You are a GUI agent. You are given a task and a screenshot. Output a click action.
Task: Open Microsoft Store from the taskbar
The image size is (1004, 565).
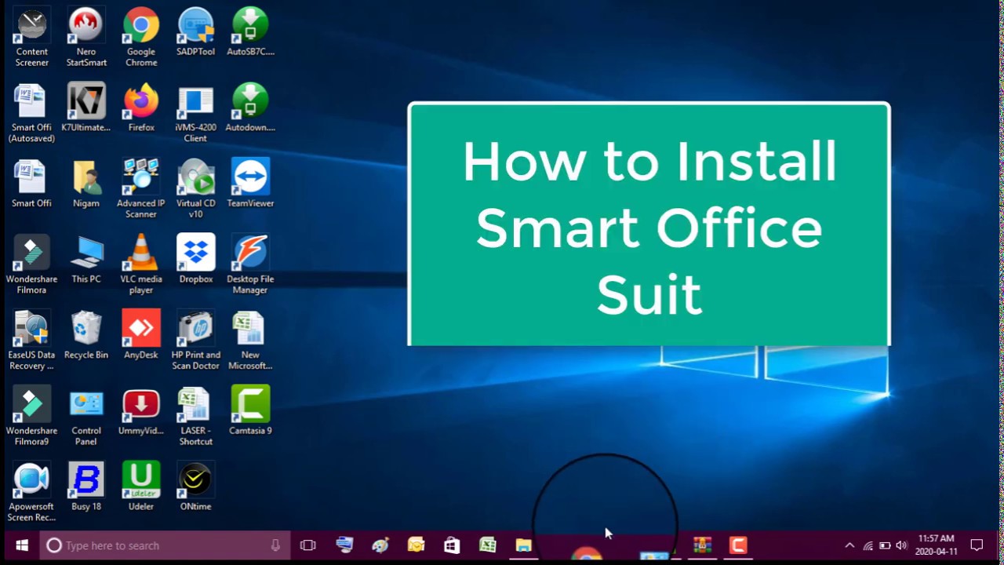click(x=452, y=545)
